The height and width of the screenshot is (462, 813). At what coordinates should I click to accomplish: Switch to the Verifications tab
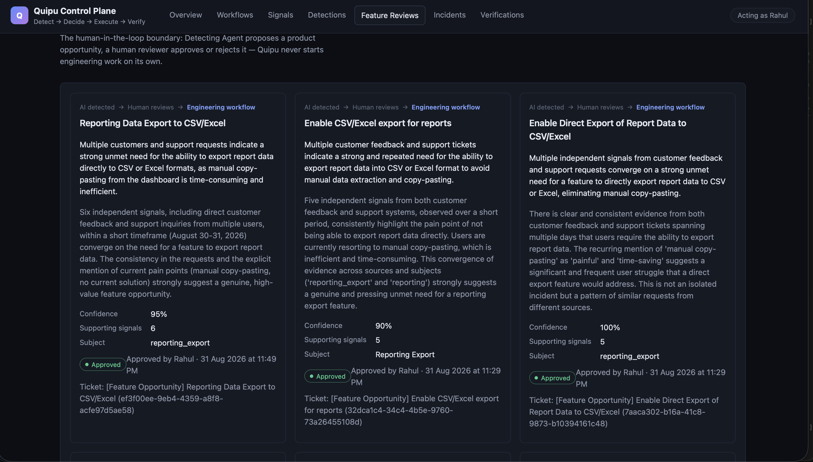[x=502, y=15]
